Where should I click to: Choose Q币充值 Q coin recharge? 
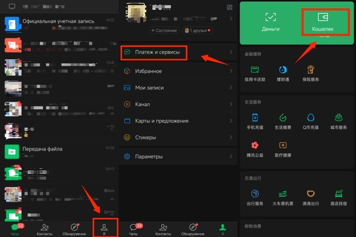310,121
